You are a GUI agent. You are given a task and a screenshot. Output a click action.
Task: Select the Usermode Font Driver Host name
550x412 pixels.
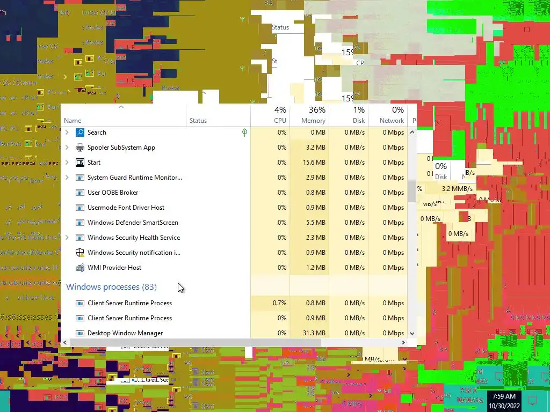tap(126, 208)
